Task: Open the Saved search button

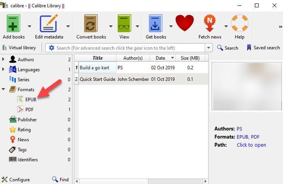Action: tap(263, 48)
